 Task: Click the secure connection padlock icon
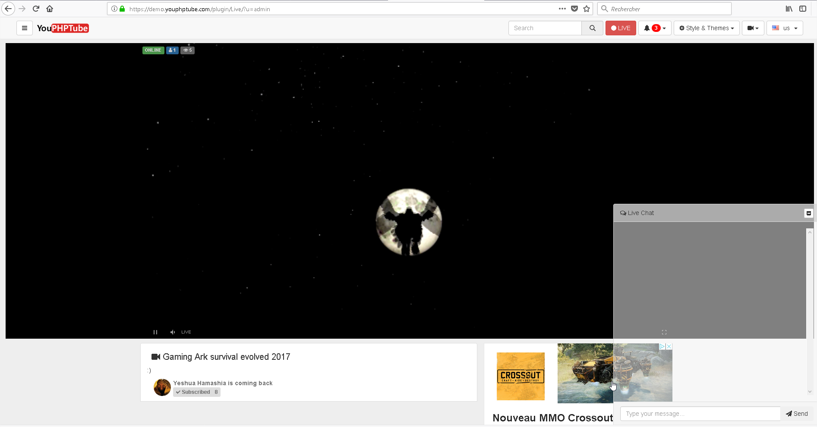(x=122, y=9)
